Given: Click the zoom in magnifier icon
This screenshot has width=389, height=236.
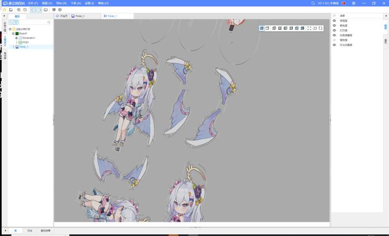Looking at the screenshot, I should click(x=18, y=10).
